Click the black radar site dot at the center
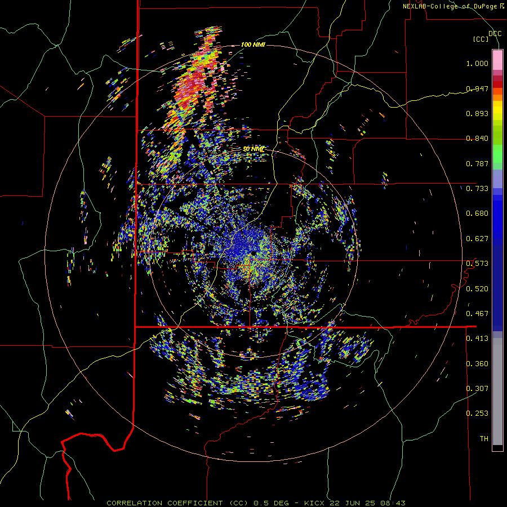Image resolution: width=507 pixels, height=507 pixels. (x=253, y=253)
